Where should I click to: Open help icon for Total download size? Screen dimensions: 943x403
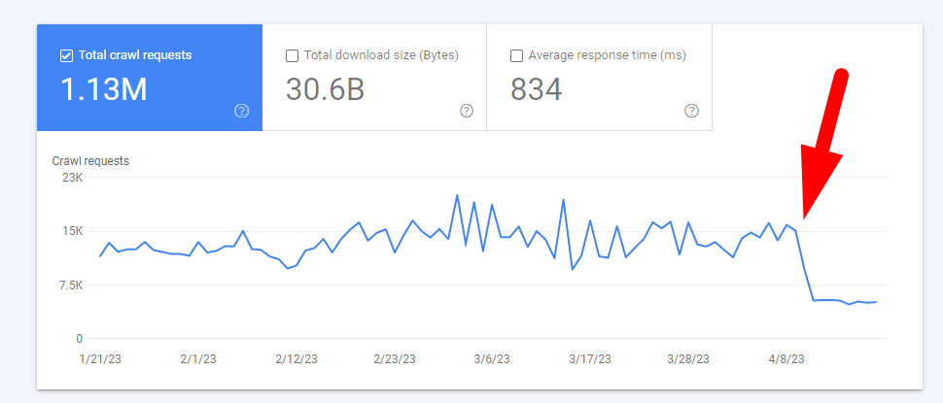pos(467,111)
